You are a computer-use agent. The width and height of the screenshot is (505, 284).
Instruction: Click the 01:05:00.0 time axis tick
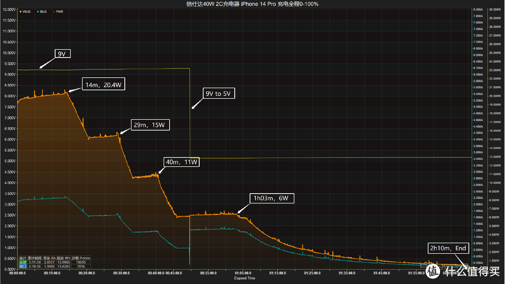[243, 273]
